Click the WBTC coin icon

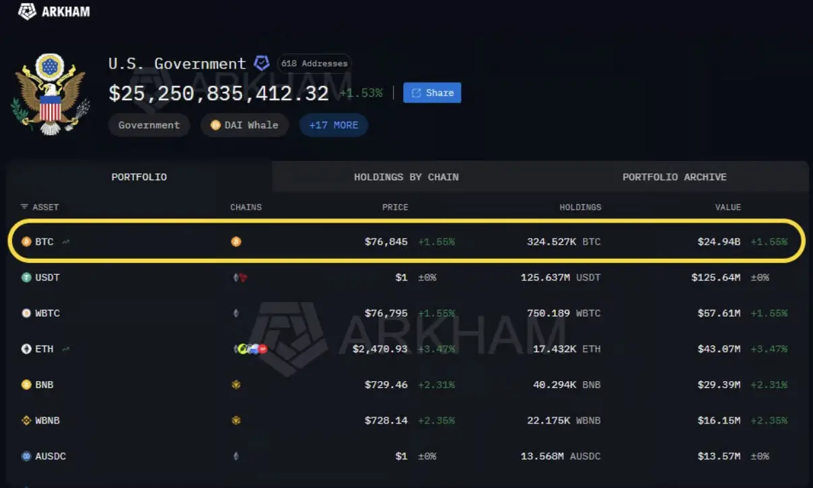26,313
